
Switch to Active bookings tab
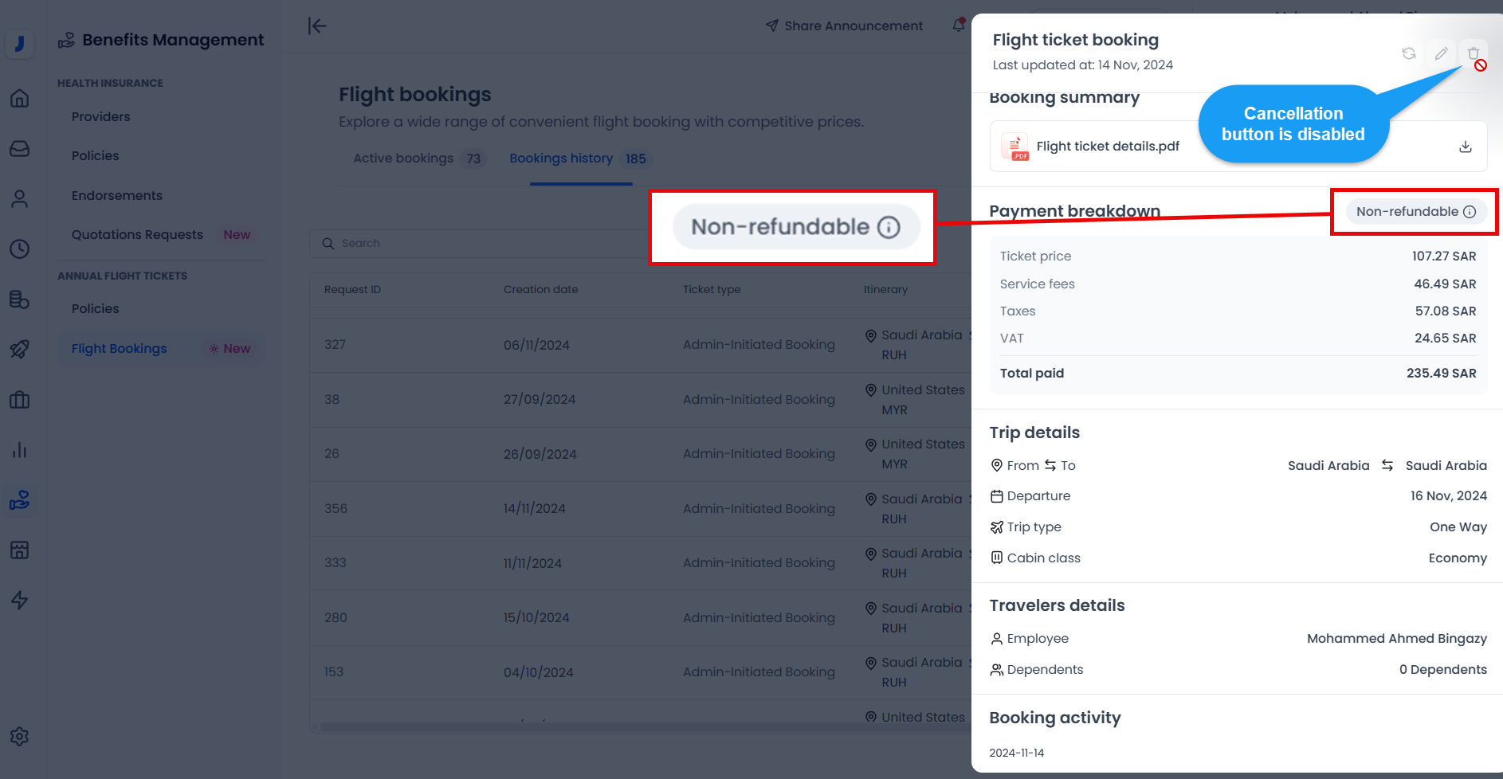(403, 159)
